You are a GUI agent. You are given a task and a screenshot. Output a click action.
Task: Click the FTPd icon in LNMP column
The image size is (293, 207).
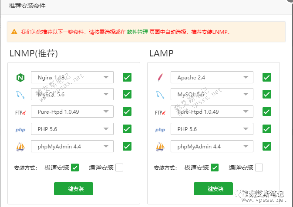pyautogui.click(x=20, y=112)
